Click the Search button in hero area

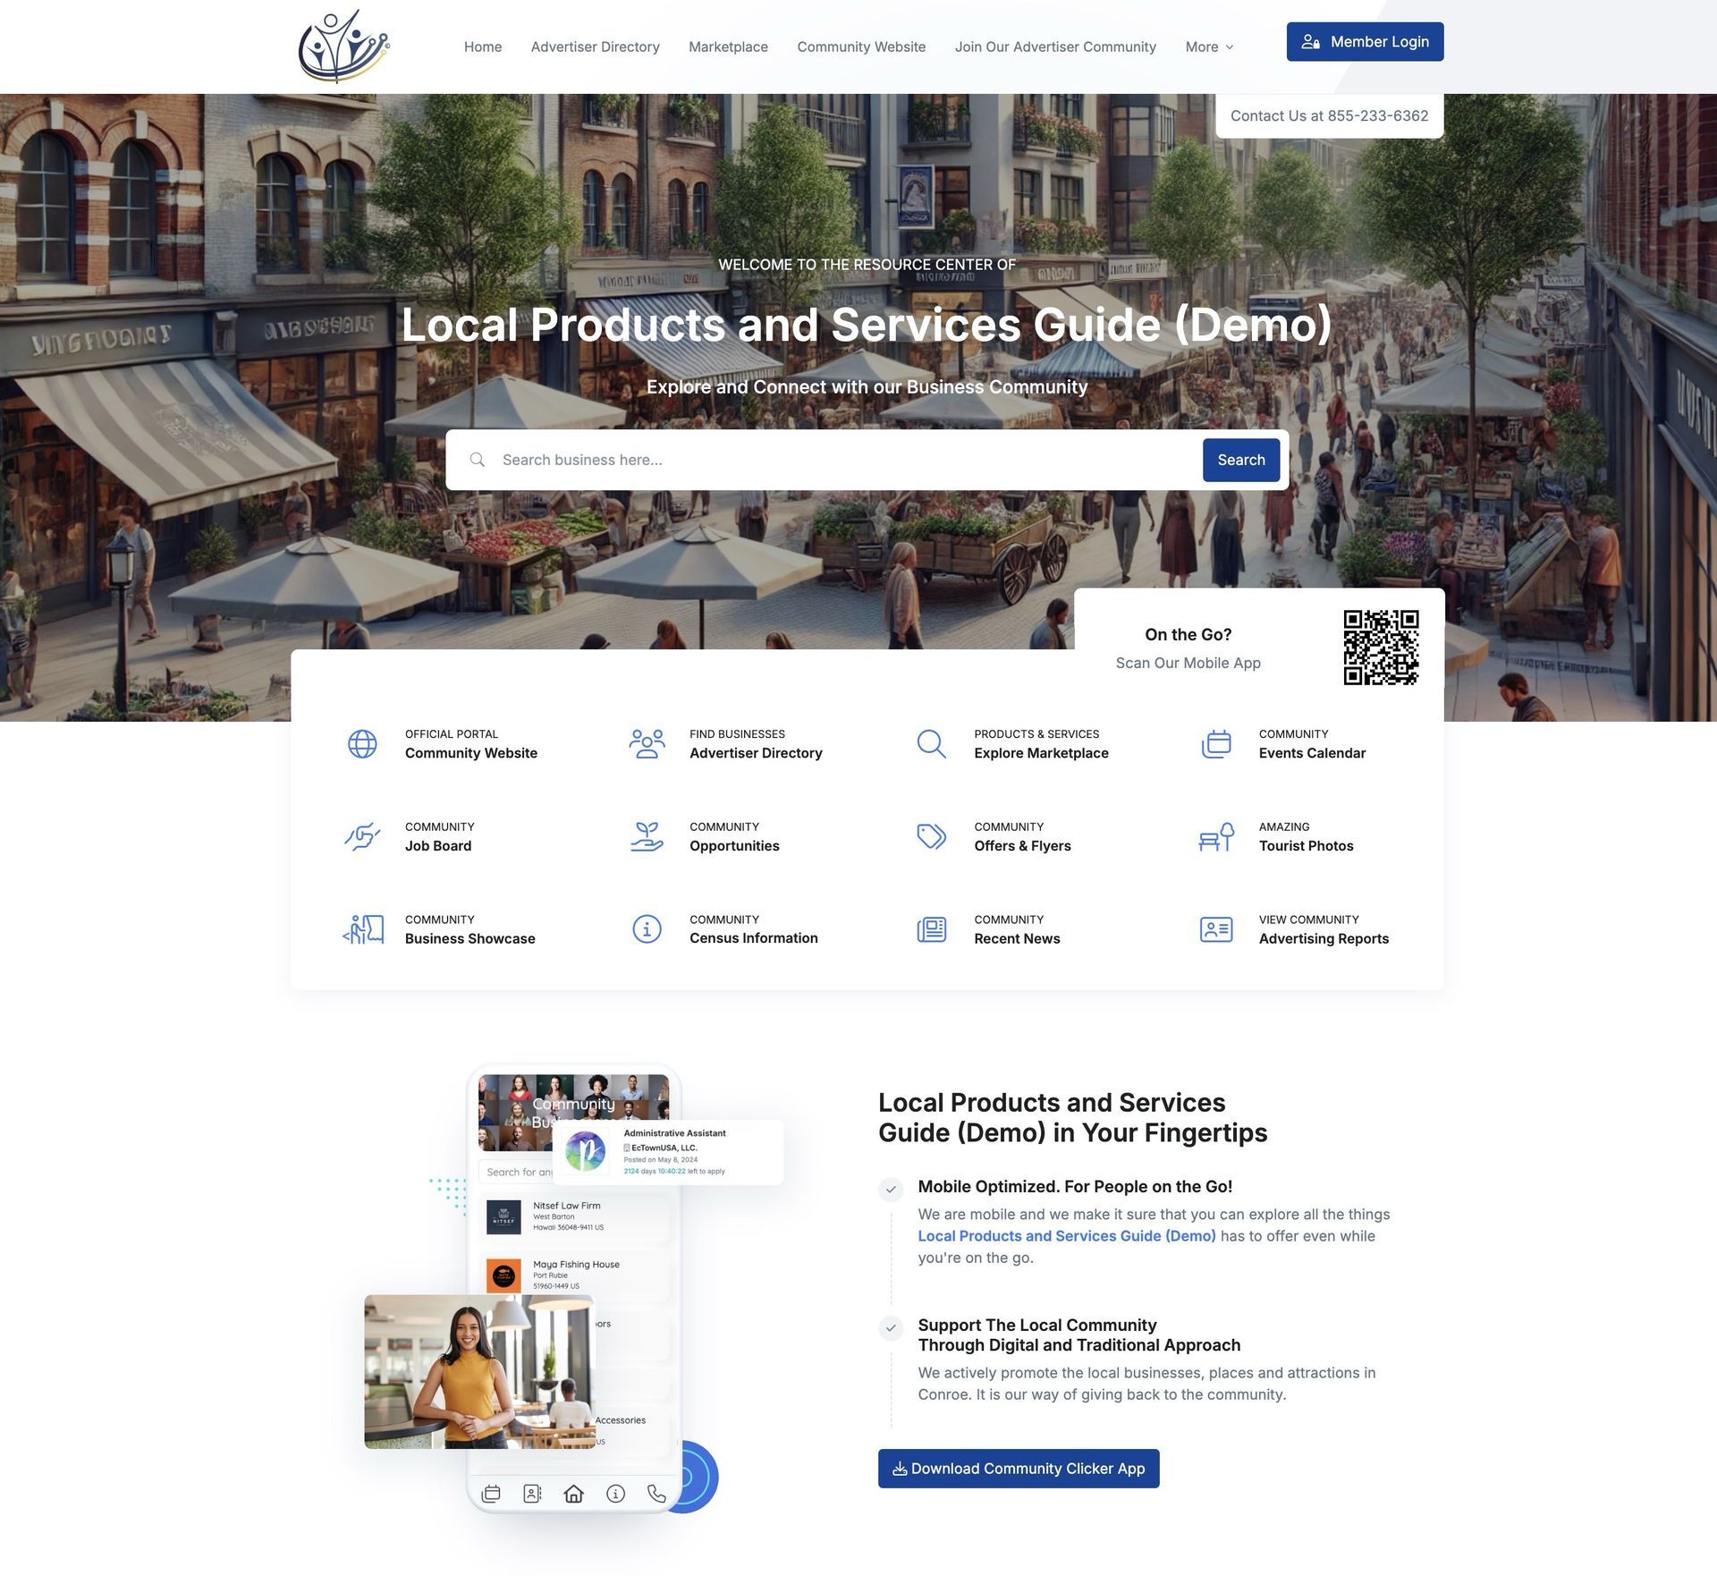click(1241, 459)
